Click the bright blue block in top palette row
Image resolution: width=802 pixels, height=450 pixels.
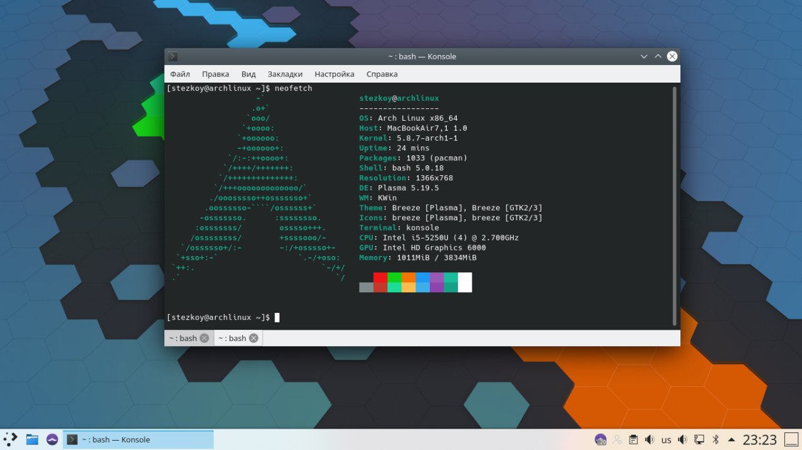[x=422, y=277]
